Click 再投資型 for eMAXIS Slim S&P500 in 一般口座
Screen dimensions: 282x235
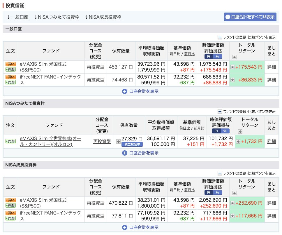click(96, 67)
